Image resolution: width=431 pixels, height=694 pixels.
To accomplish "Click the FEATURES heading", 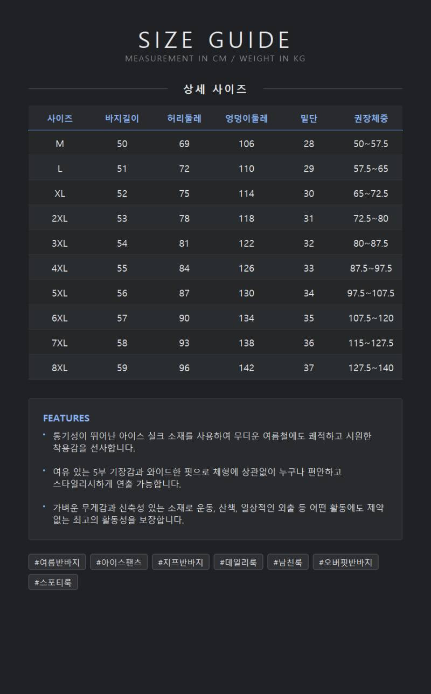I will click(x=66, y=418).
